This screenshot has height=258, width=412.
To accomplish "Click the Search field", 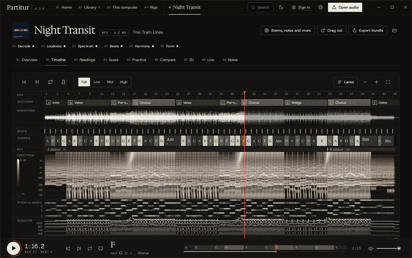I will tap(260, 7).
